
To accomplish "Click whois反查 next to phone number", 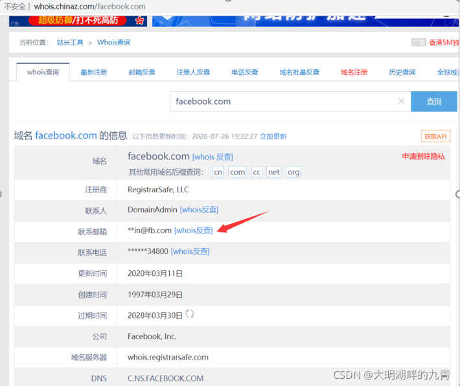I will point(190,251).
